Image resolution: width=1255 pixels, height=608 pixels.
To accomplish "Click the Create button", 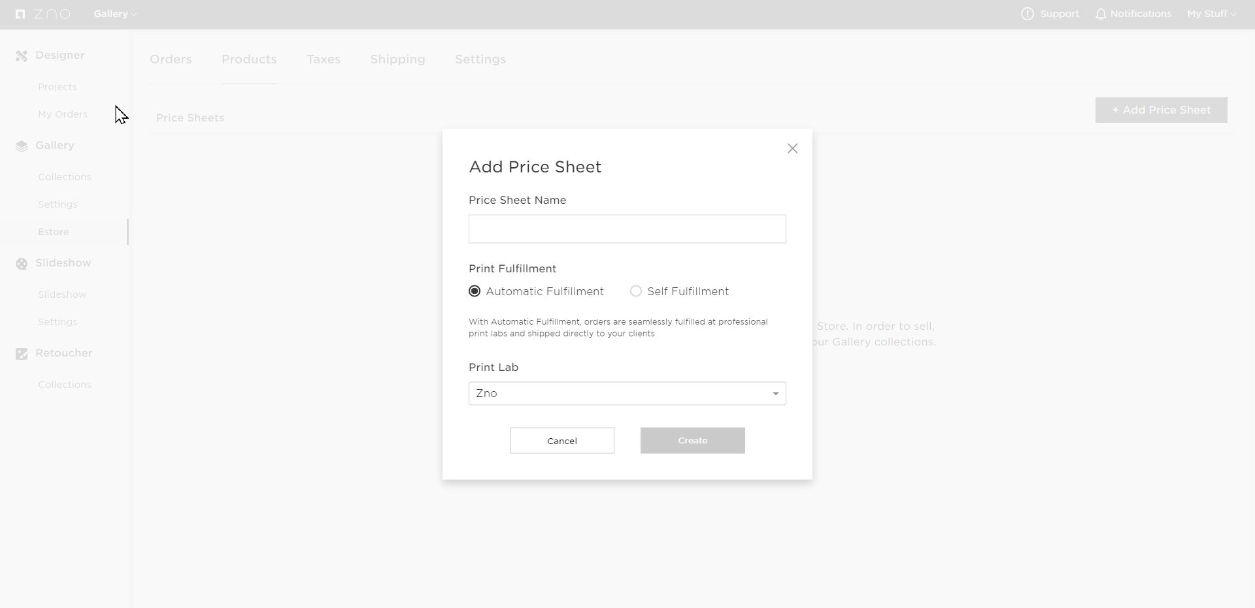I will (x=692, y=441).
